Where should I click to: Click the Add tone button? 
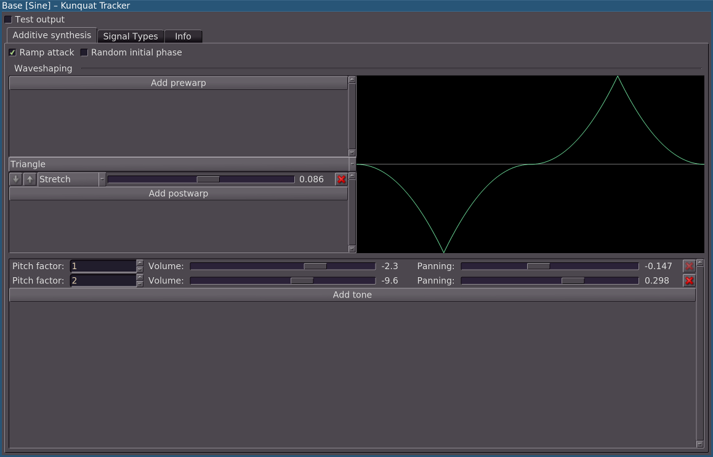pos(352,294)
